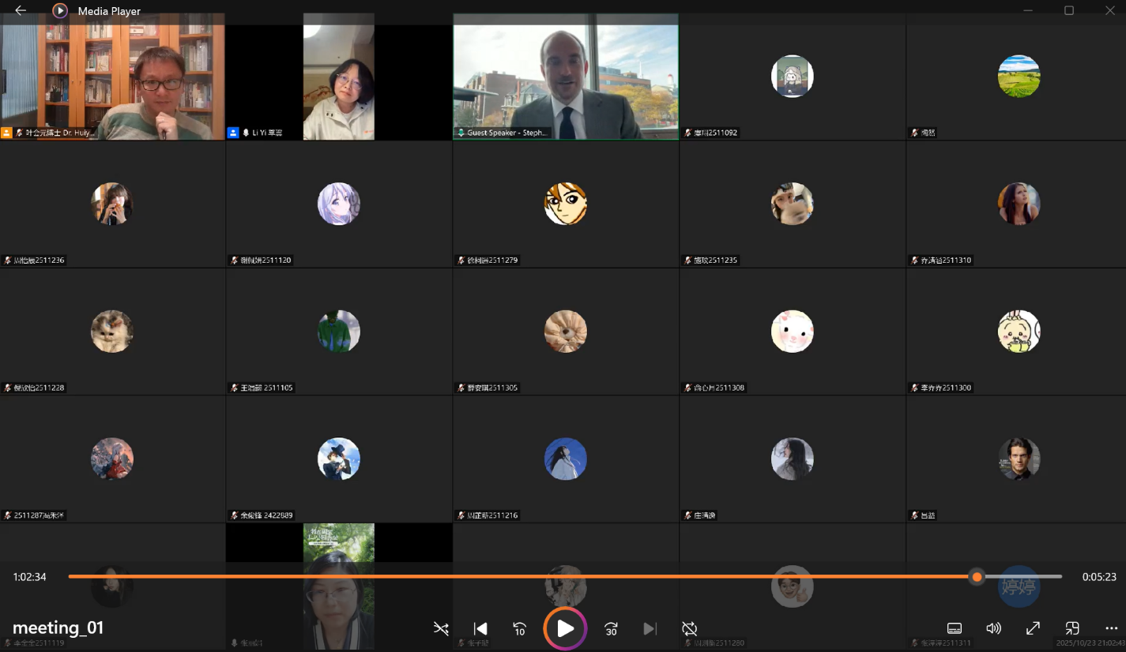Go to previous track
This screenshot has width=1126, height=652.
[x=480, y=628]
